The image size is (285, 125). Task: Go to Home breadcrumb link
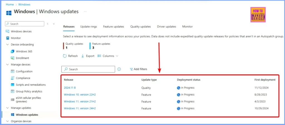pyautogui.click(x=10, y=4)
